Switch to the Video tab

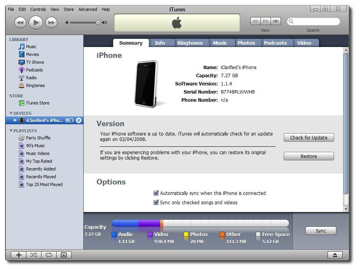point(304,43)
